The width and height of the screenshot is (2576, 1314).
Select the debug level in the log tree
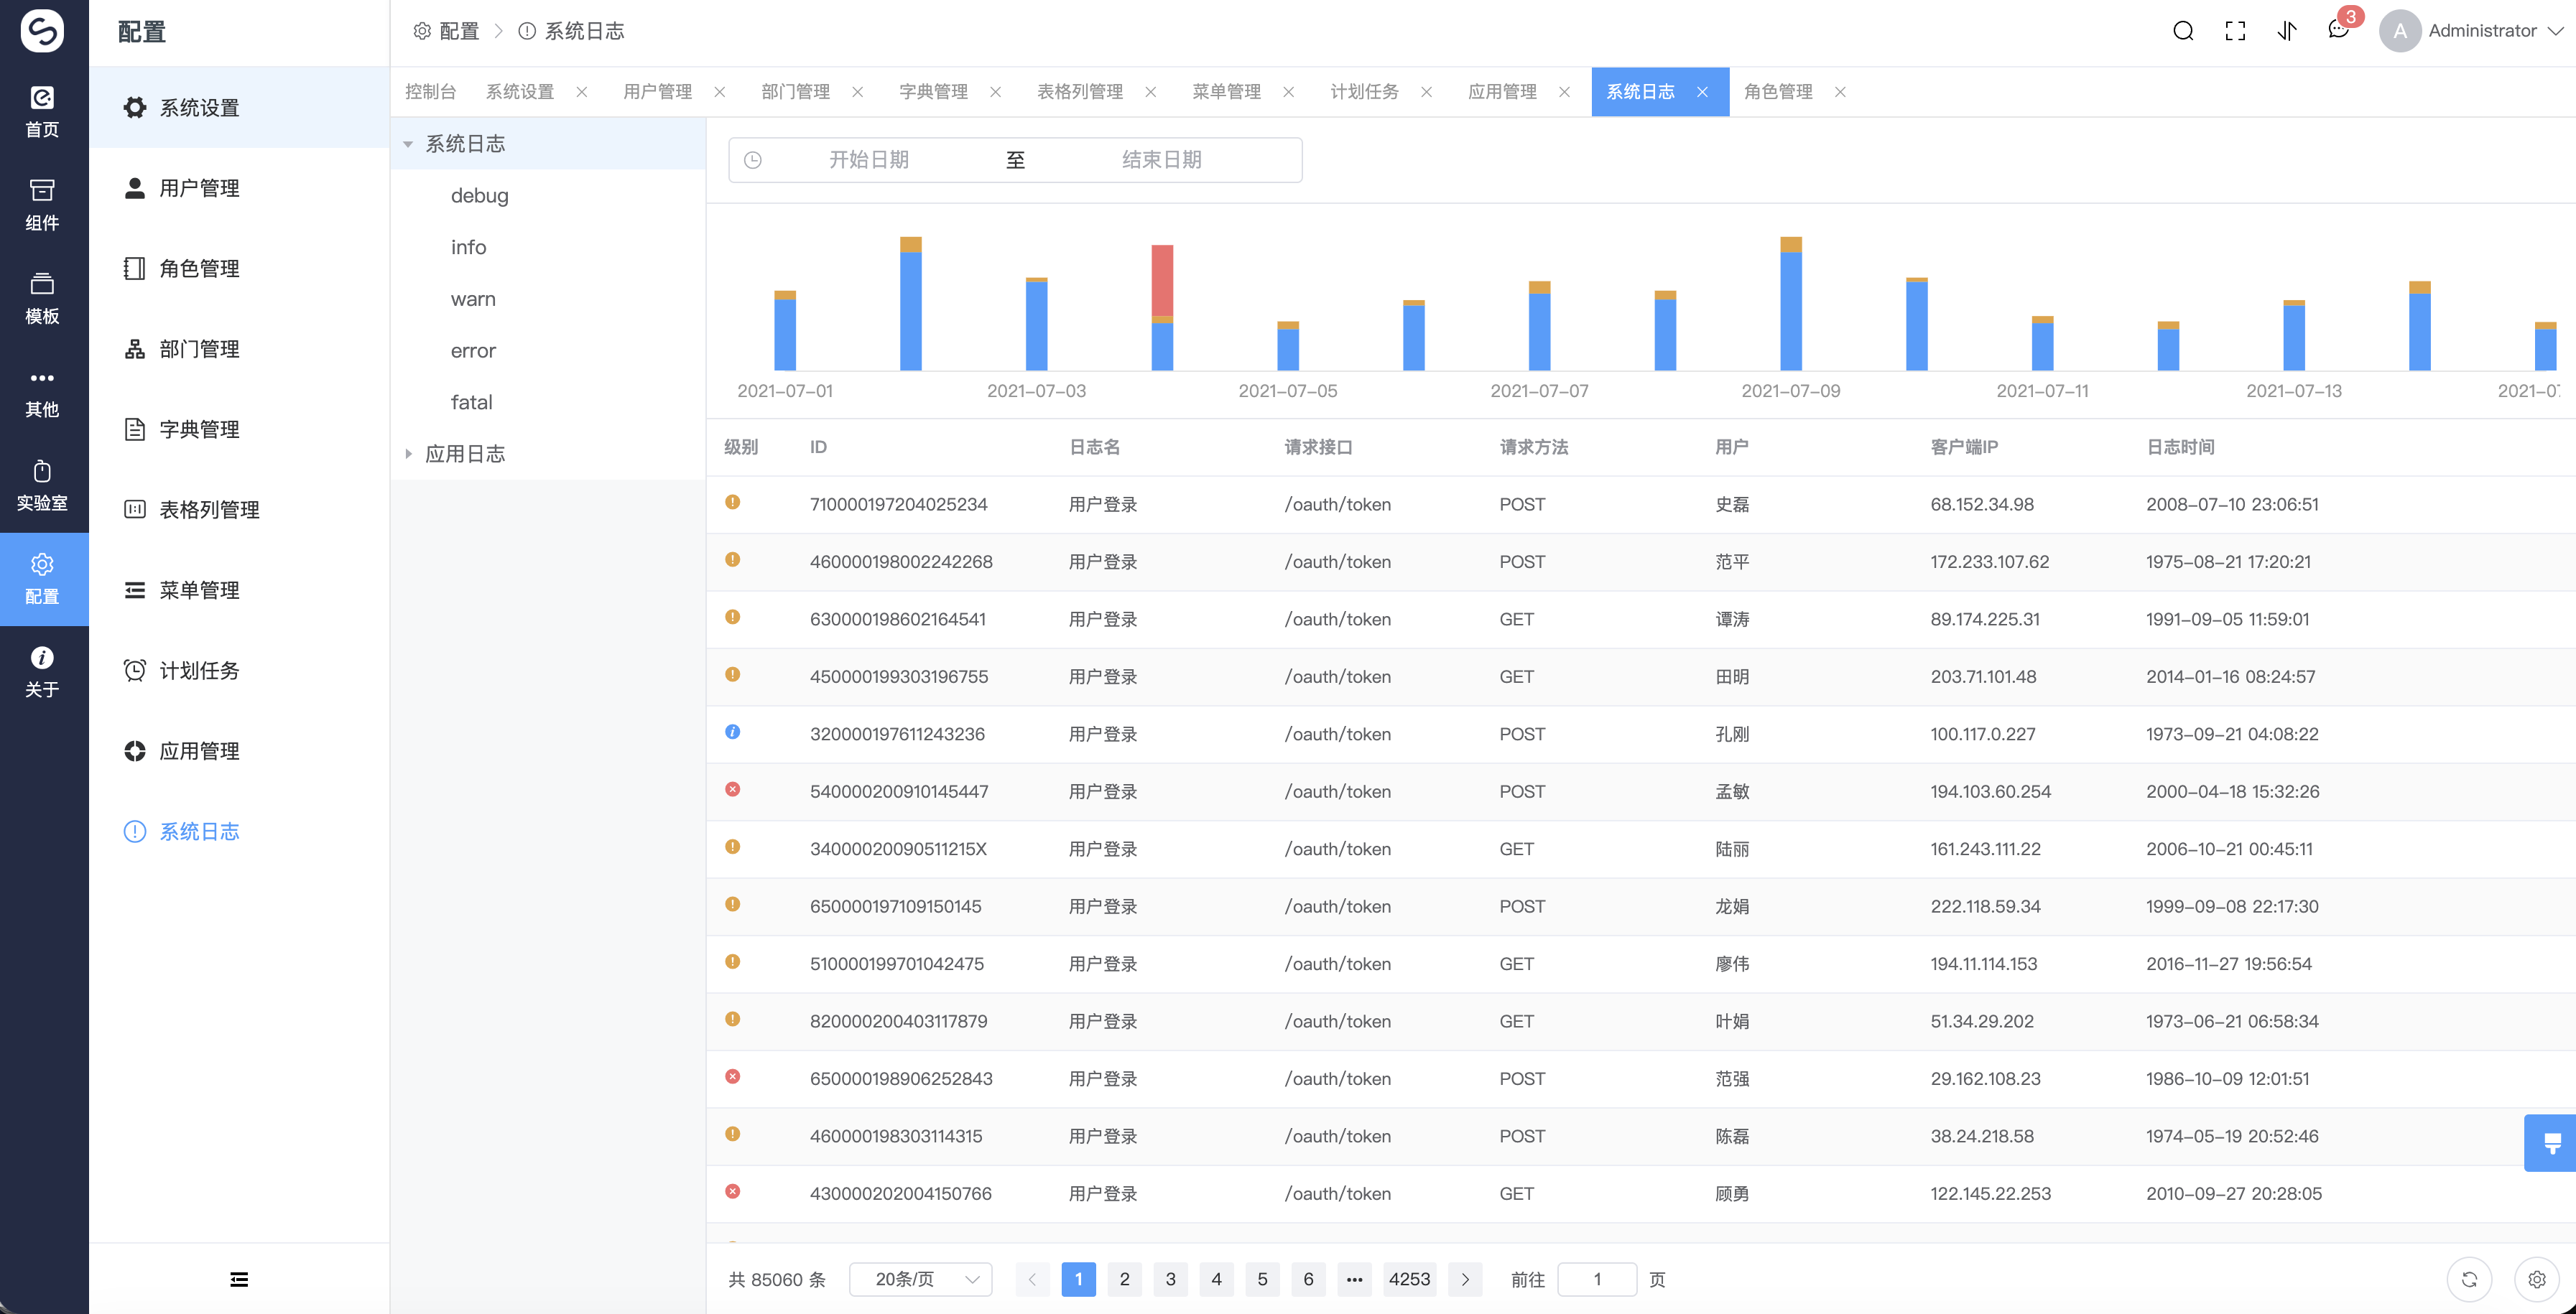pos(480,195)
